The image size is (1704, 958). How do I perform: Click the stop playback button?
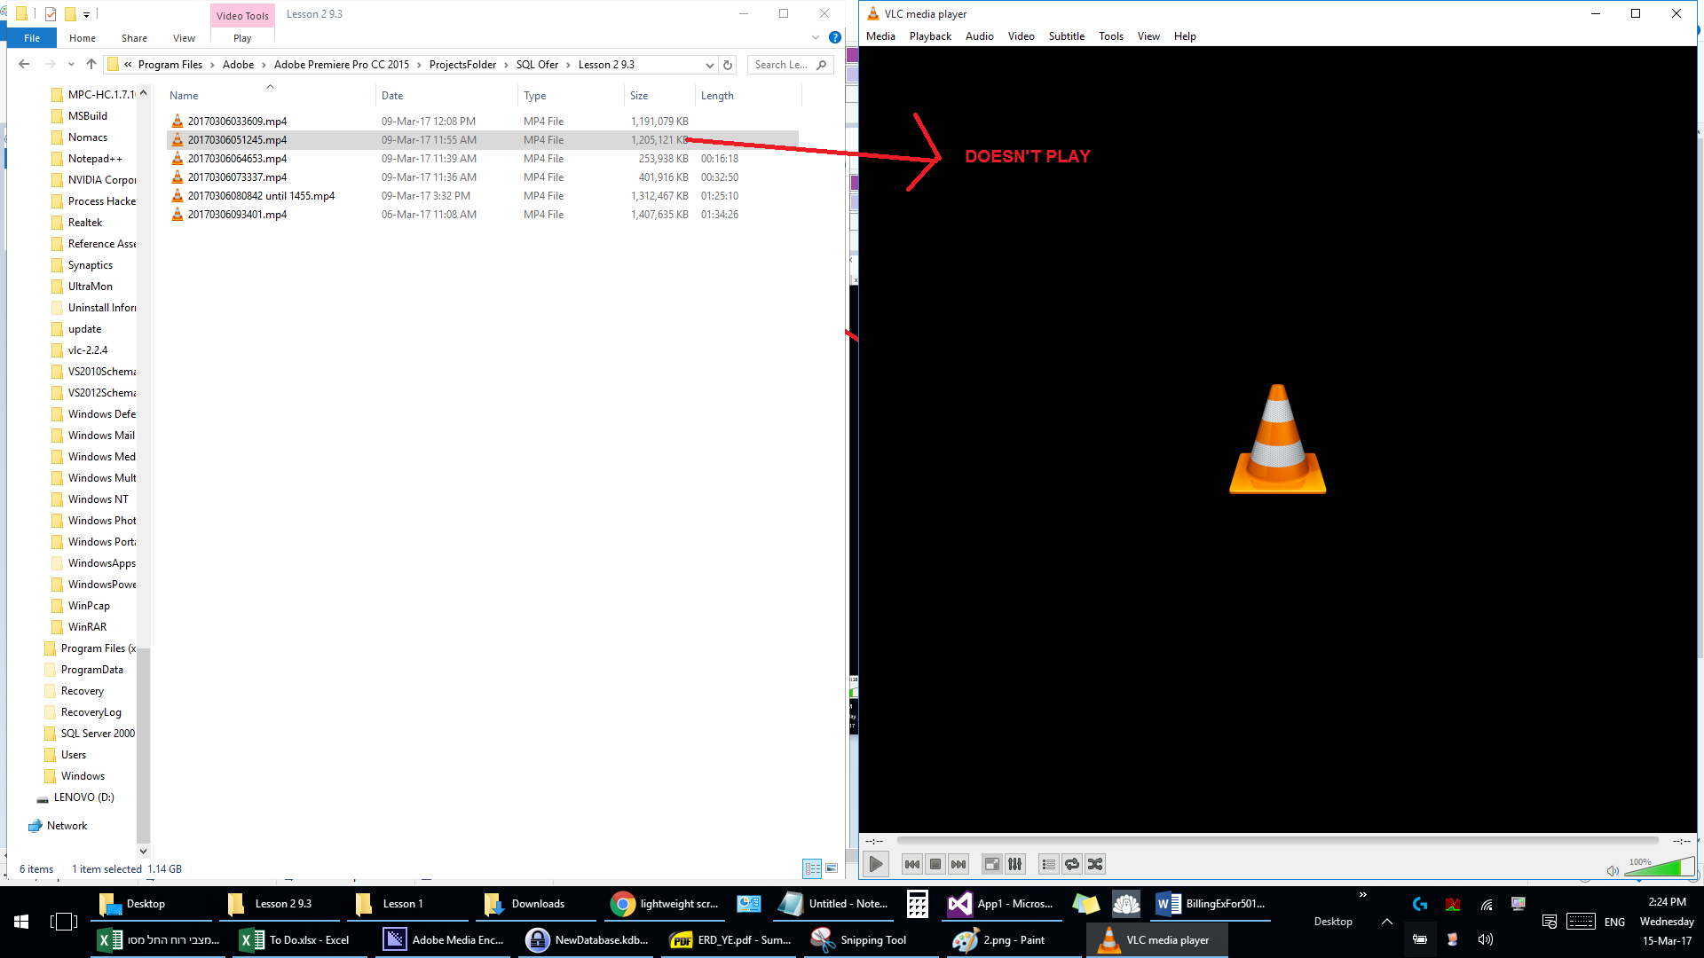[935, 864]
